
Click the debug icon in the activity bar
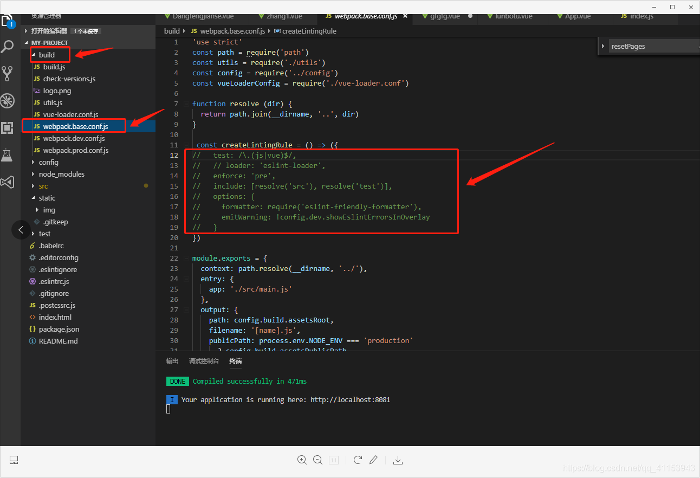(x=8, y=100)
